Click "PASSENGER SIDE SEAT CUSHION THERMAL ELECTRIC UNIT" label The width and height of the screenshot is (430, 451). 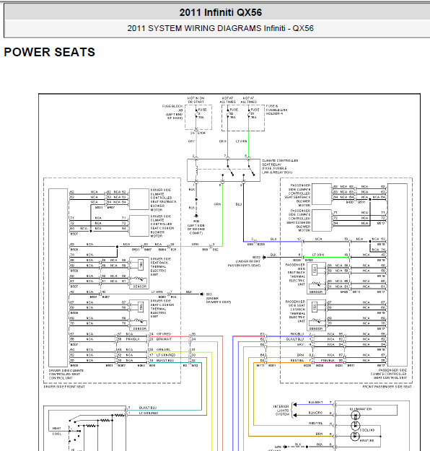coord(295,312)
